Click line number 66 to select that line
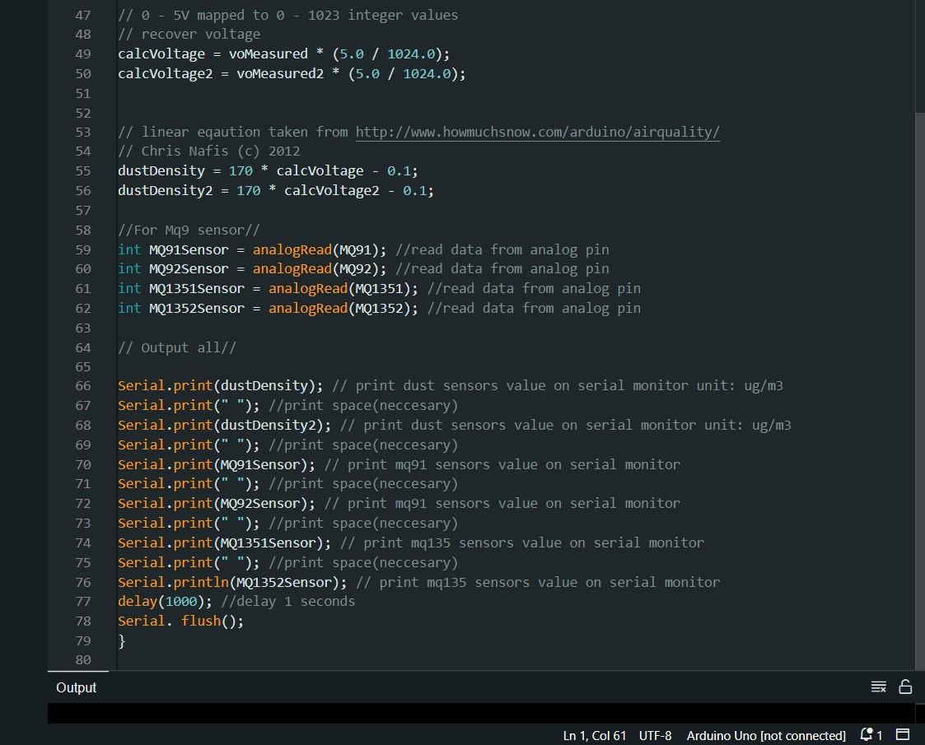 82,385
